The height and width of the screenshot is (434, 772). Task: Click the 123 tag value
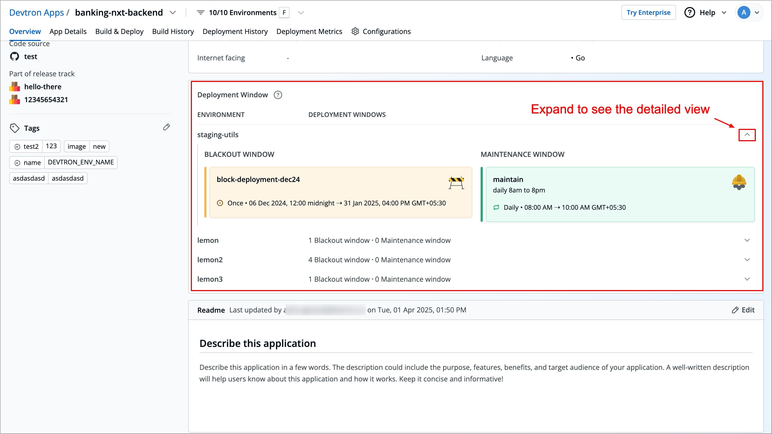click(51, 146)
